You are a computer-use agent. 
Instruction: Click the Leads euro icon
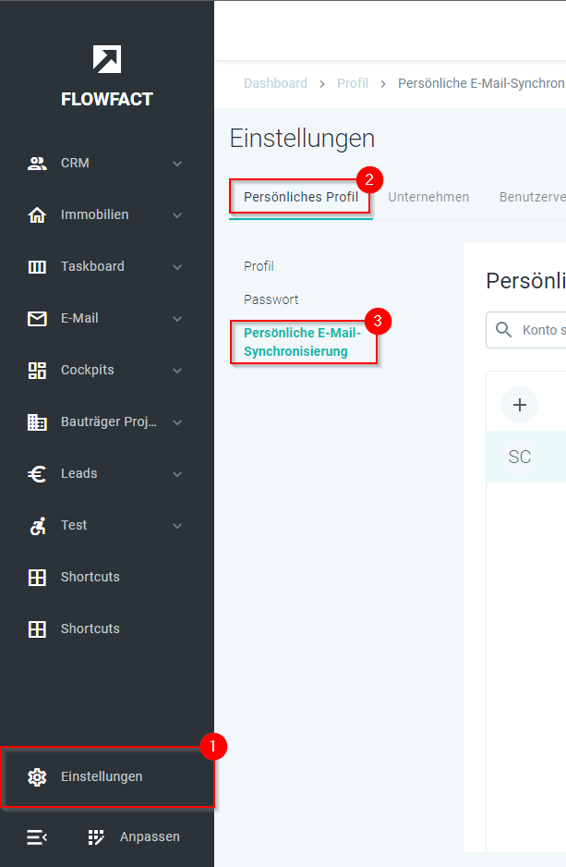point(37,474)
